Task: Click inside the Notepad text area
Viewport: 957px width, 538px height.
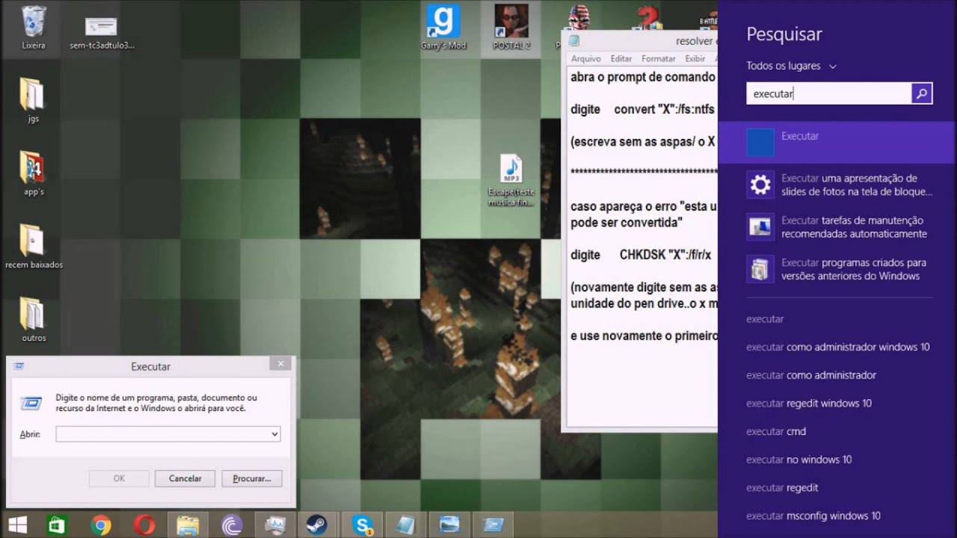Action: click(641, 247)
